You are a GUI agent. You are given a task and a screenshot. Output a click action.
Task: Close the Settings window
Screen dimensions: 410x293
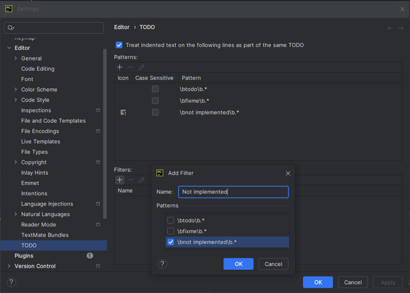[402, 9]
